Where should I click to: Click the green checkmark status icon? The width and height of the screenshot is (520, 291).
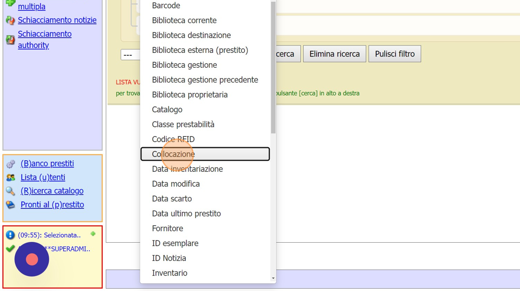(x=10, y=248)
